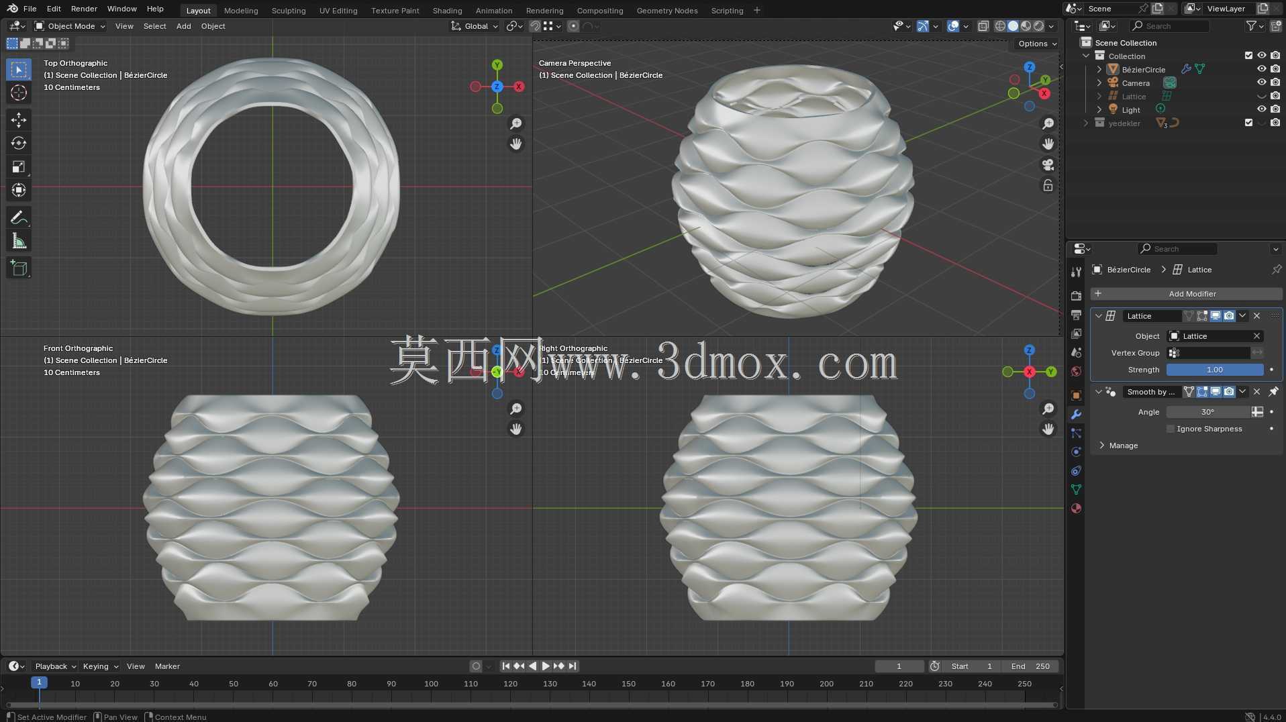Viewport: 1286px width, 722px height.
Task: Collapse the Lattice modifier panel
Action: click(x=1099, y=316)
